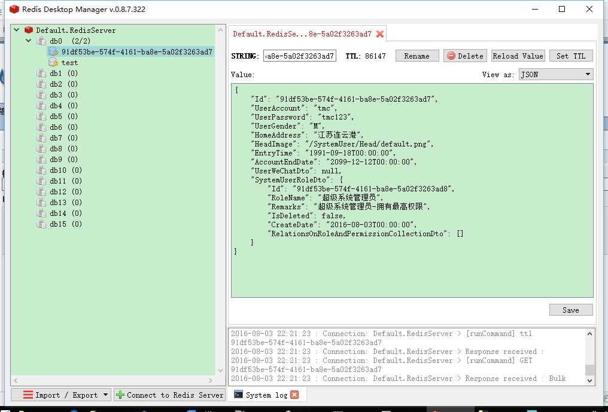Image resolution: width=608 pixels, height=412 pixels.
Task: Click the System log terminal icon
Action: (x=238, y=395)
